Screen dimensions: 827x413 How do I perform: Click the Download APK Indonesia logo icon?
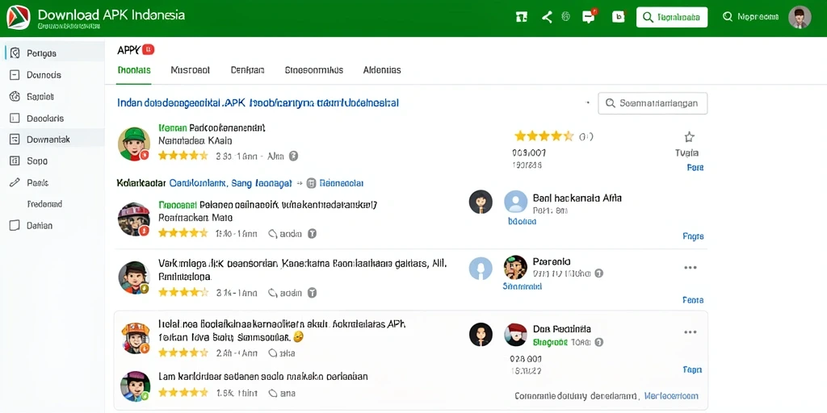point(19,17)
